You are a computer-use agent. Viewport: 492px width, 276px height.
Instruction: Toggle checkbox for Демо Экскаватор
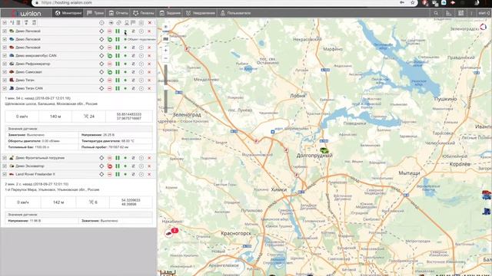[x=5, y=166]
